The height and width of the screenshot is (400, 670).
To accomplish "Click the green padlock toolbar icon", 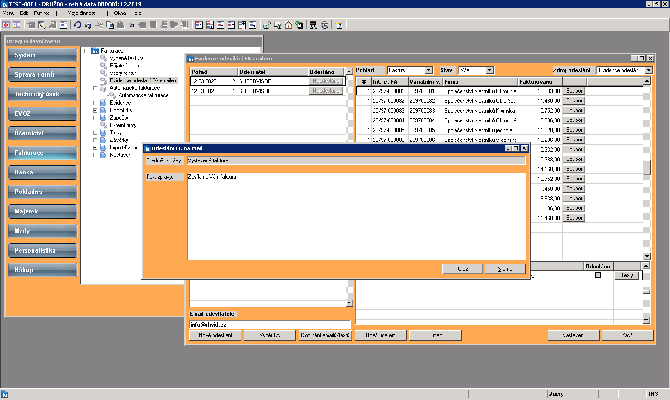I will [x=267, y=25].
